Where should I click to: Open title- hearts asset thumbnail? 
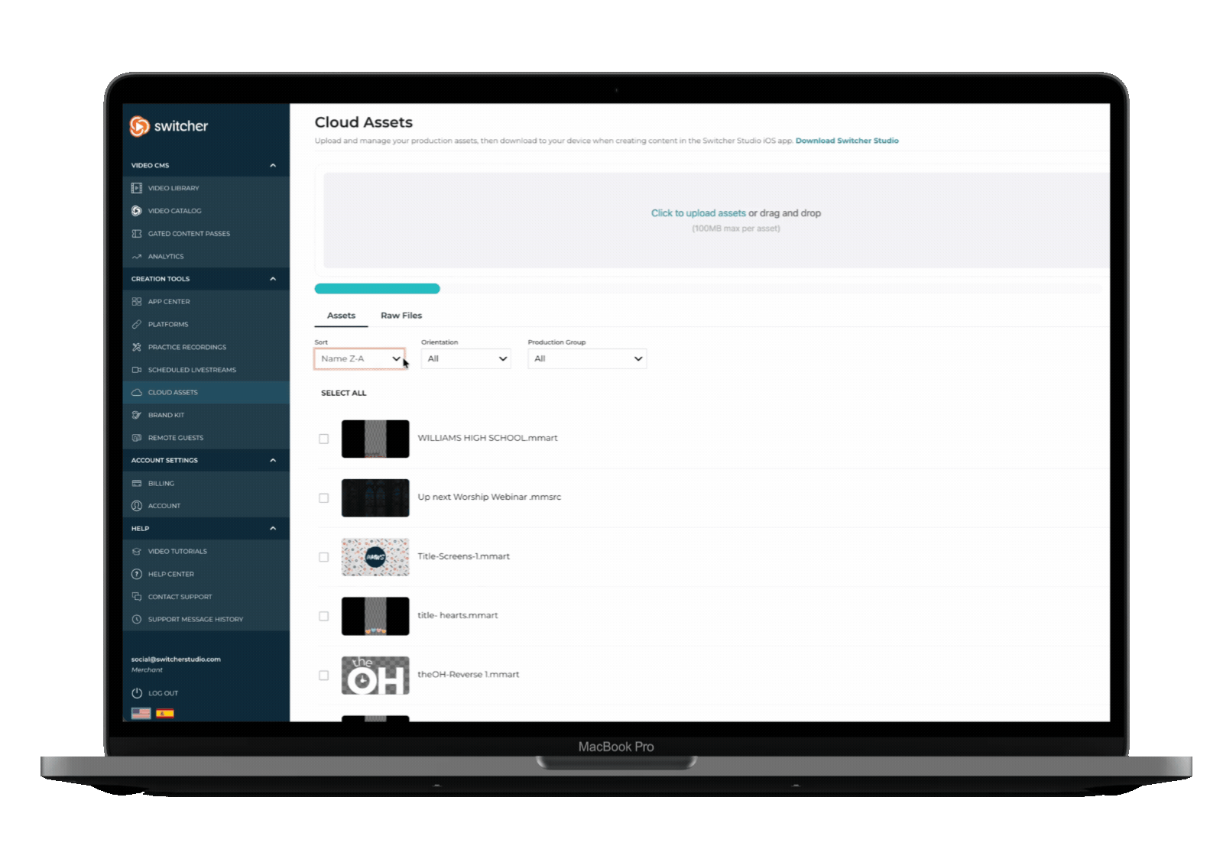(x=375, y=617)
